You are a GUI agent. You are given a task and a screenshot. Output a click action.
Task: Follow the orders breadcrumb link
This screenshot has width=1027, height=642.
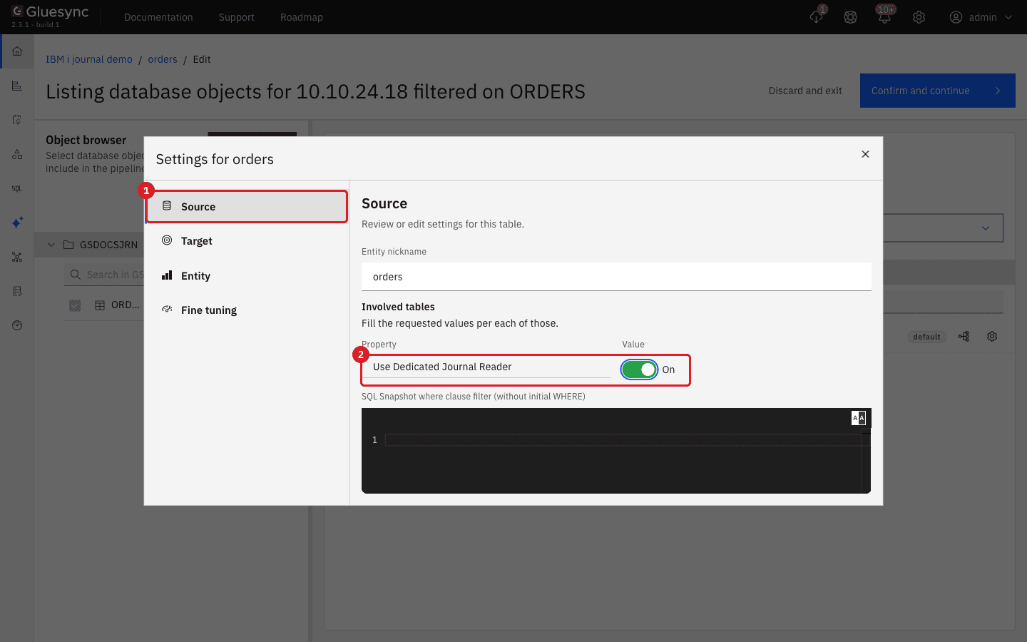tap(163, 59)
